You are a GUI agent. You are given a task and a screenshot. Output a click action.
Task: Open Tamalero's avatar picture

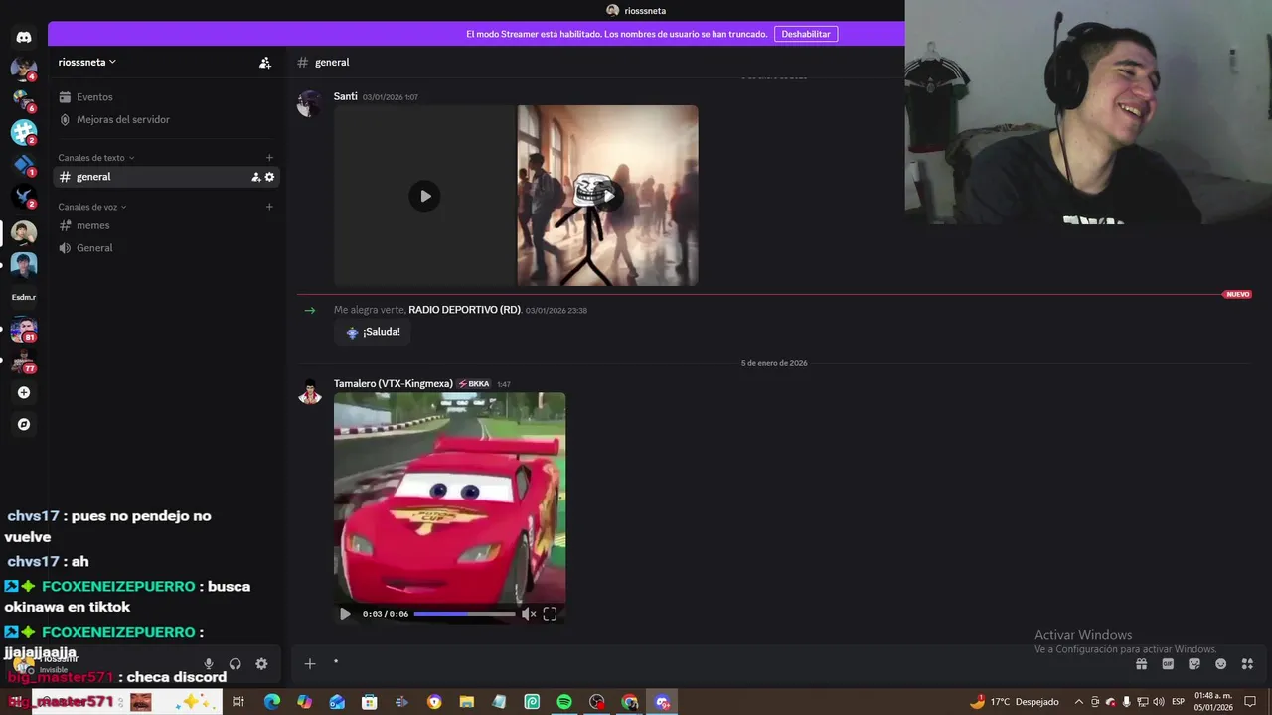coord(310,393)
